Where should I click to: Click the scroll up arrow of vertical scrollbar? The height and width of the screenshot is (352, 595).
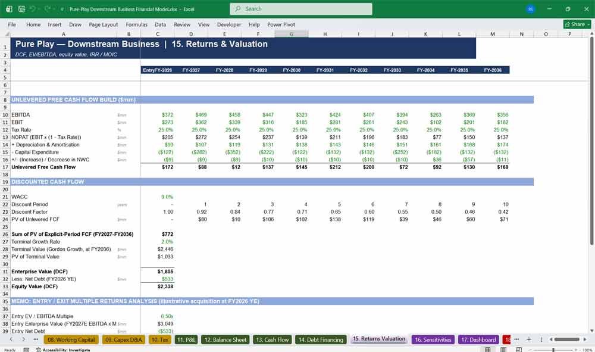(x=591, y=34)
